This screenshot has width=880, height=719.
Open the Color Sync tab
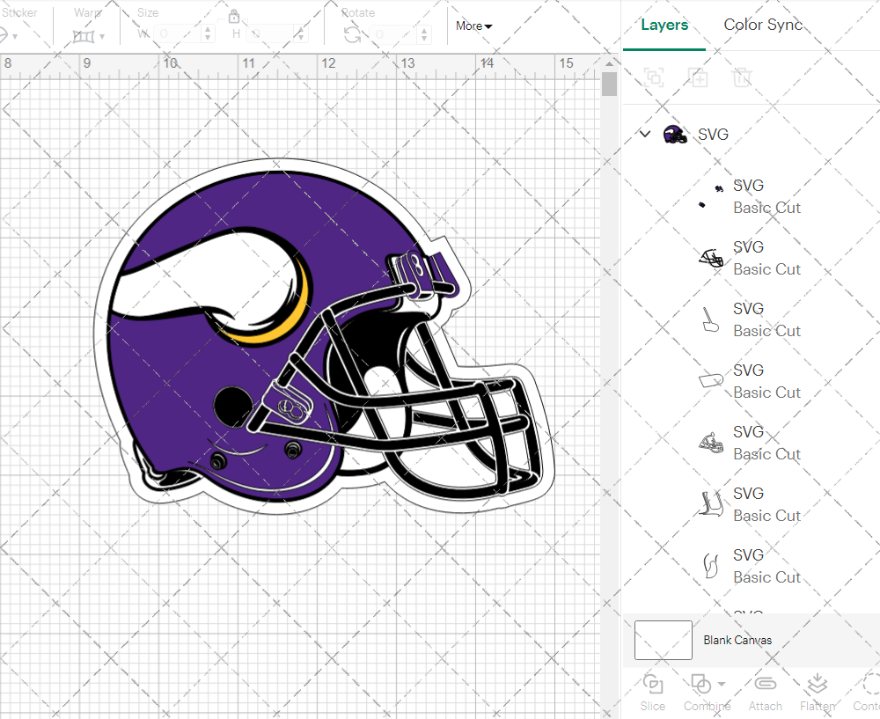(x=763, y=26)
